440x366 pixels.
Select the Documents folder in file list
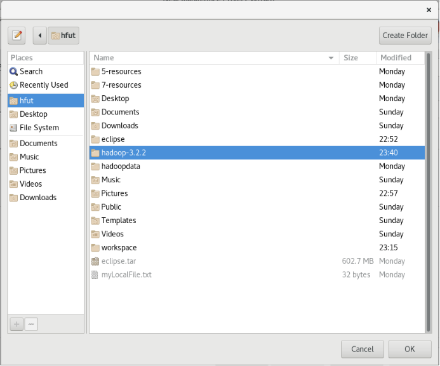tap(257, 112)
